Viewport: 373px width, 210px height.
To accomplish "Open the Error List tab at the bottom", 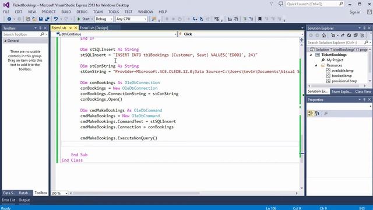I will 8,200.
